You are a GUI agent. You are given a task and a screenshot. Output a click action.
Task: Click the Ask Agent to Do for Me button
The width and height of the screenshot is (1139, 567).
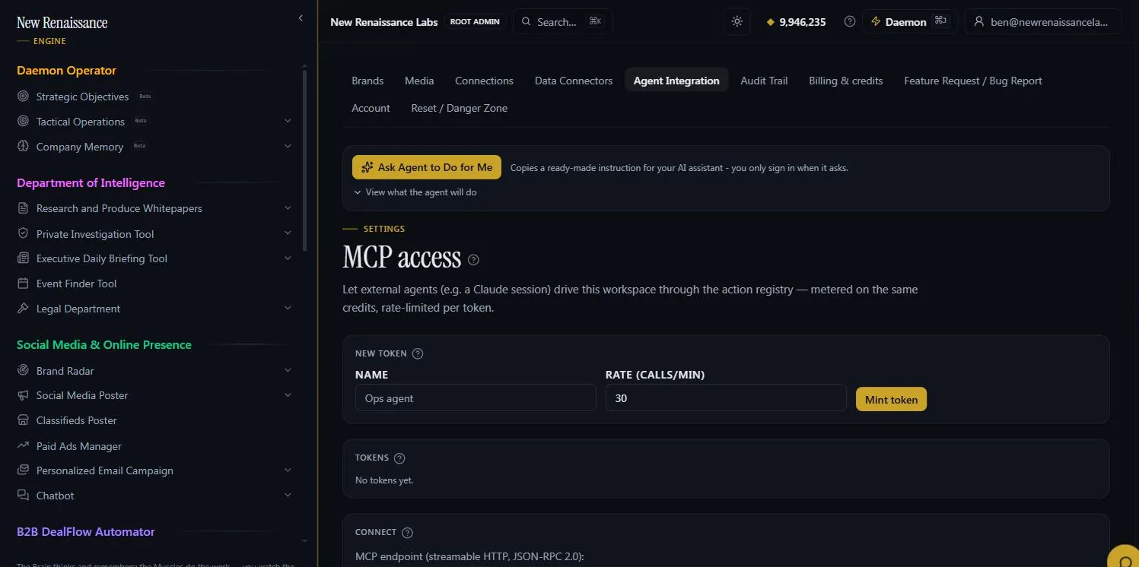[427, 167]
